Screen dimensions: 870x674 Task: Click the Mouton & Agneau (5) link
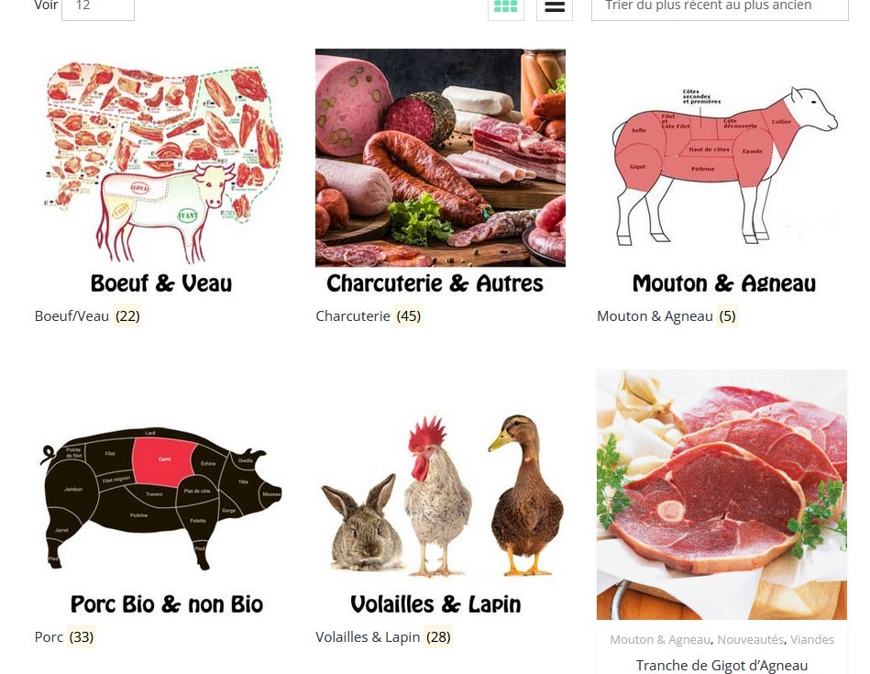(x=666, y=315)
